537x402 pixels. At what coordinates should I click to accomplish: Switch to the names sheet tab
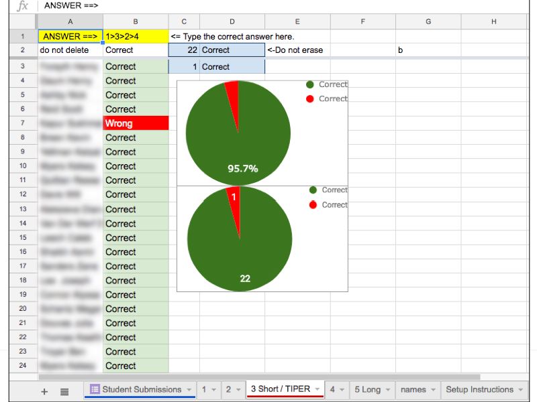point(412,389)
